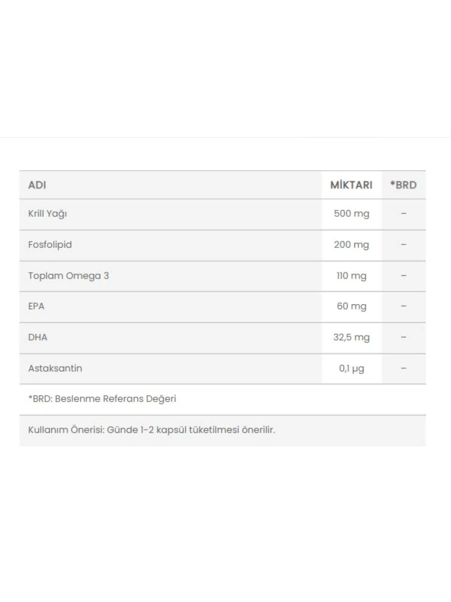Click the 110 mg amount cell
This screenshot has width=451, height=602.
click(x=351, y=276)
